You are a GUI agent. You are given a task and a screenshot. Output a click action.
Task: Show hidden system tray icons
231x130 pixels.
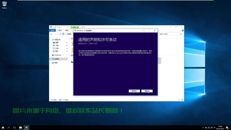point(203,128)
